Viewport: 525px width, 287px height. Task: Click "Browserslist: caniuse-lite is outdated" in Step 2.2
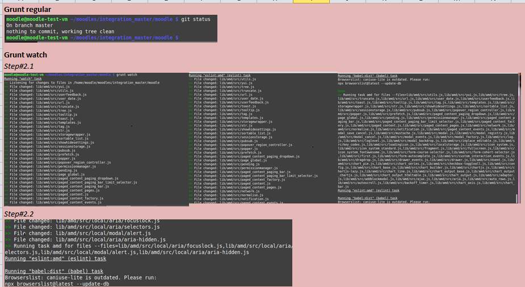81,277
